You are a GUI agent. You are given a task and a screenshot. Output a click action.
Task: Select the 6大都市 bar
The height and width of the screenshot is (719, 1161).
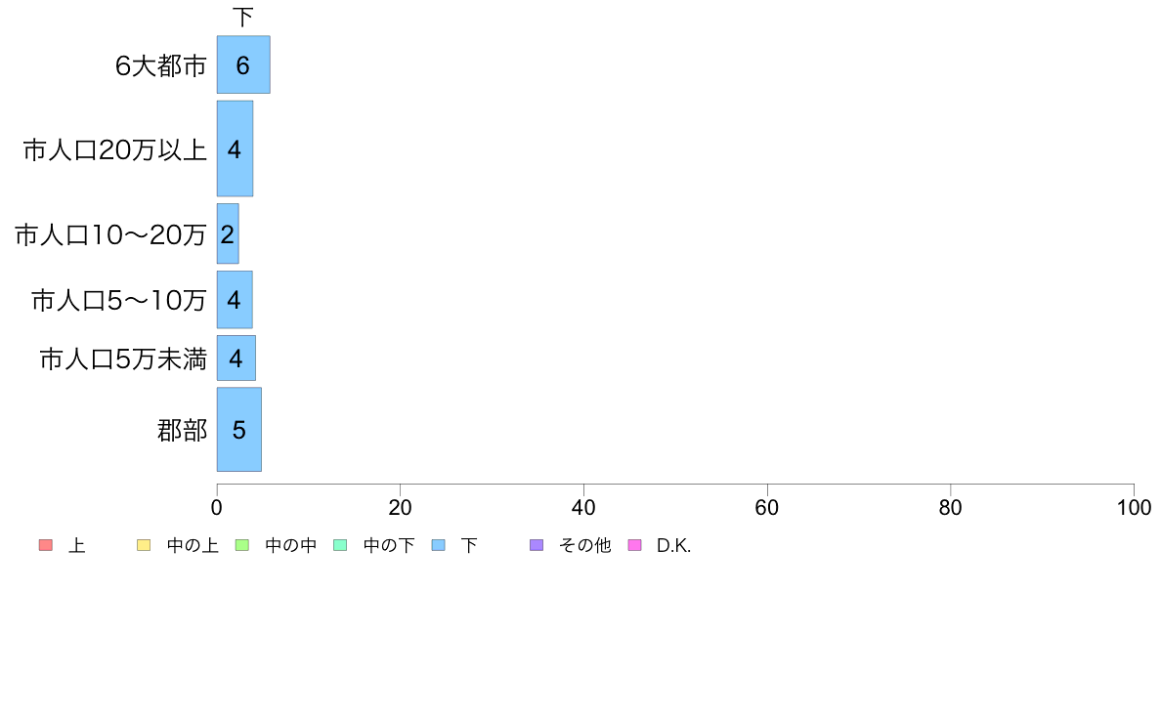(243, 64)
